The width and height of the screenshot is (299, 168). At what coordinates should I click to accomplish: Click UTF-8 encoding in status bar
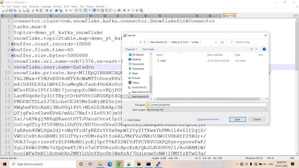(270, 158)
